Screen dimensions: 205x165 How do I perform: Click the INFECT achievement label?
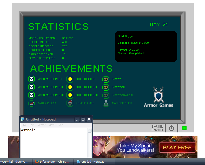tap(116, 79)
